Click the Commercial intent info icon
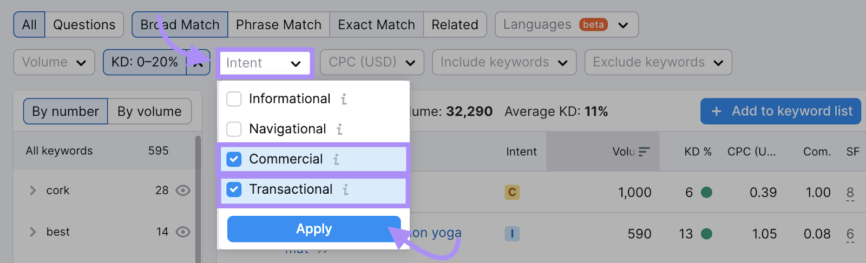866x263 pixels. tap(336, 160)
